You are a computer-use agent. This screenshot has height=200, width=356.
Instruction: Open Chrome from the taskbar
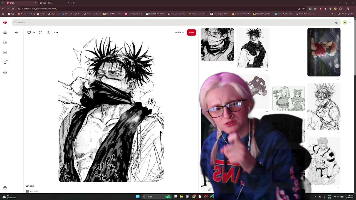194,197
